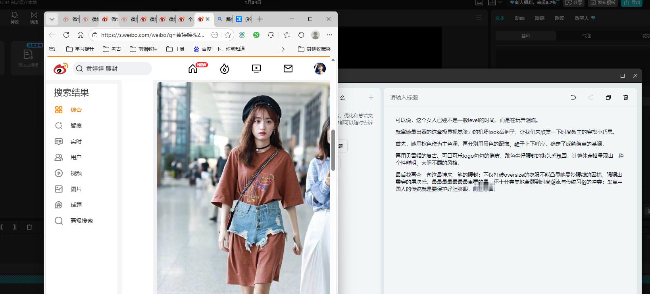The height and width of the screenshot is (294, 650).
Task: Select 特效 effects tool in CapCut
Action: [15, 17]
